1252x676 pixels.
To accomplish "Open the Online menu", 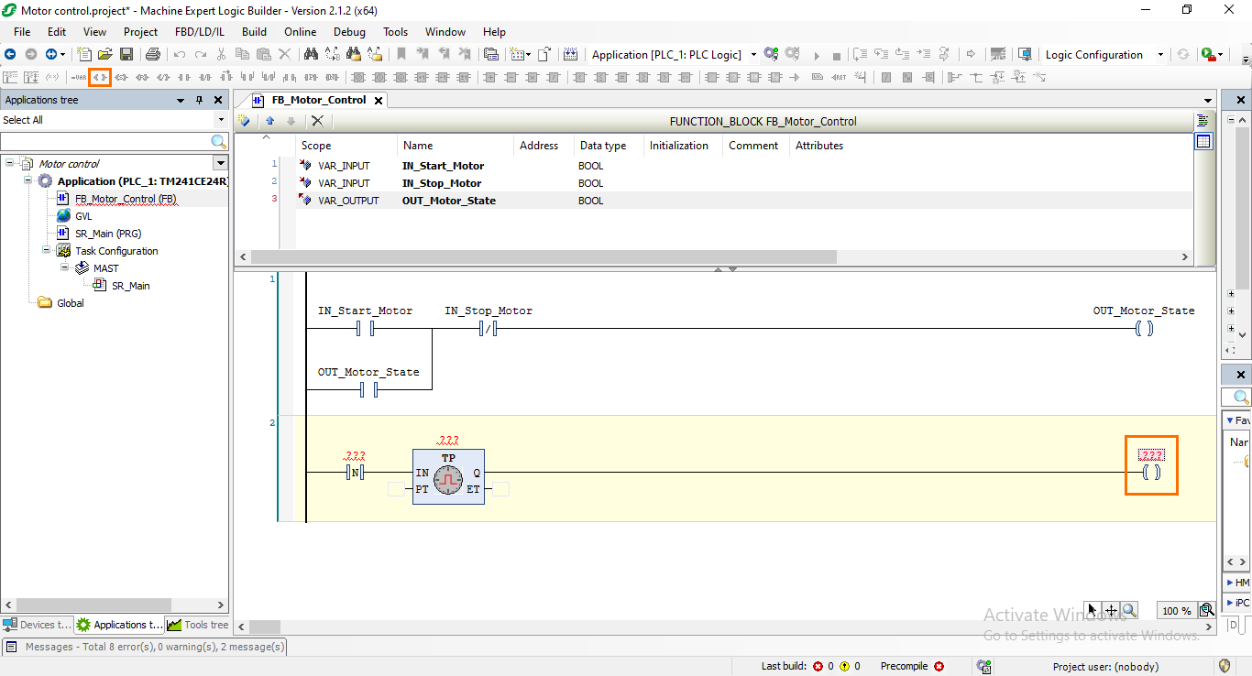I will point(300,31).
